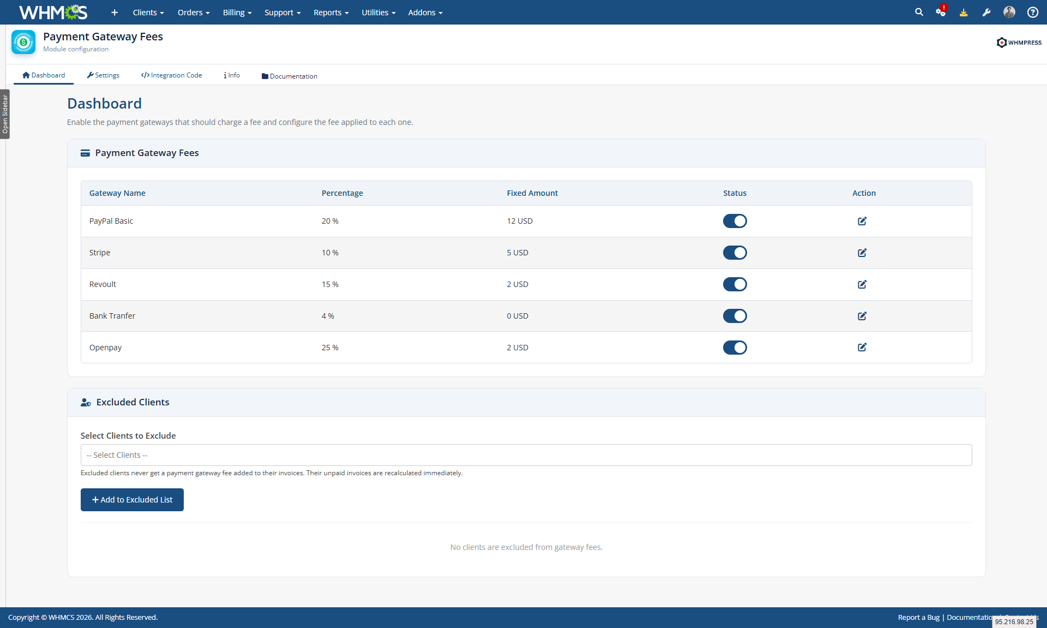Disable the Revoult gateway status toggle

tap(735, 284)
